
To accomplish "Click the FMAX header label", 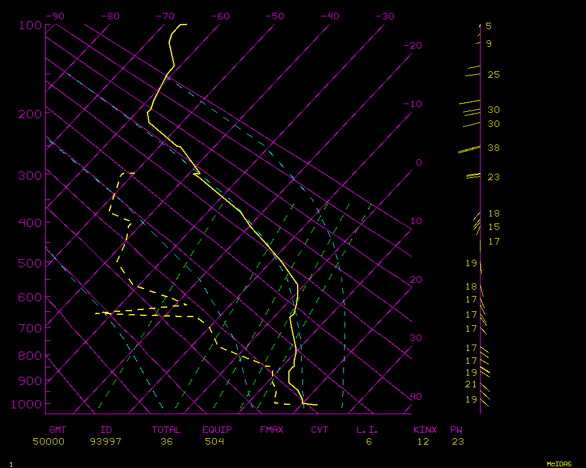I will coord(271,430).
